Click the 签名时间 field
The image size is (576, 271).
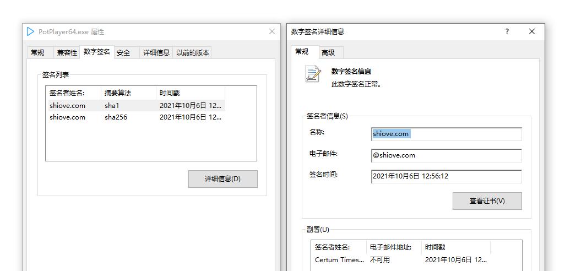(x=447, y=176)
